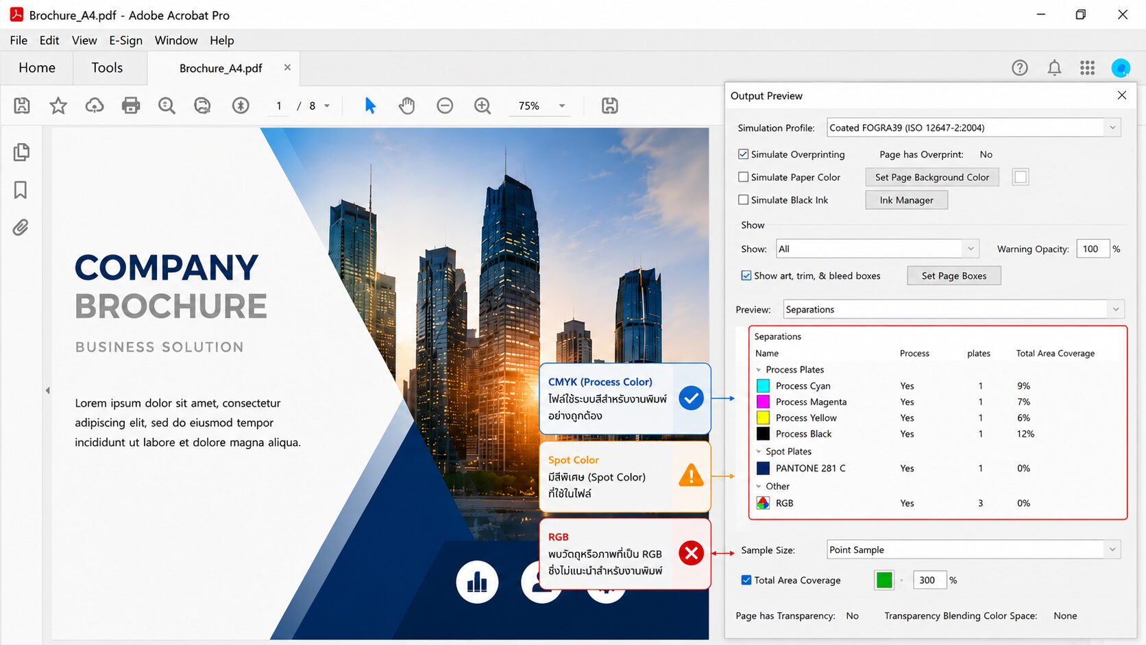The height and width of the screenshot is (645, 1146).
Task: Click the Total Area Coverage 300 field
Action: 930,580
